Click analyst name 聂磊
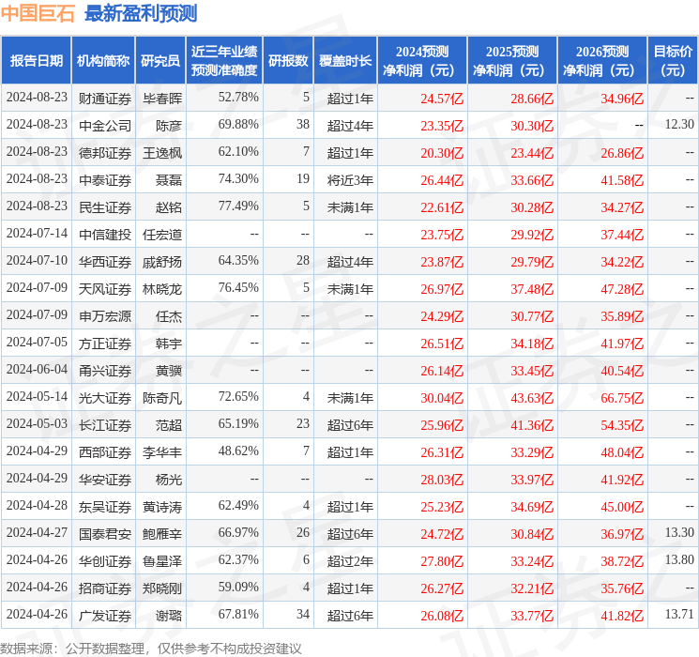This screenshot has width=699, height=657. pyautogui.click(x=169, y=180)
